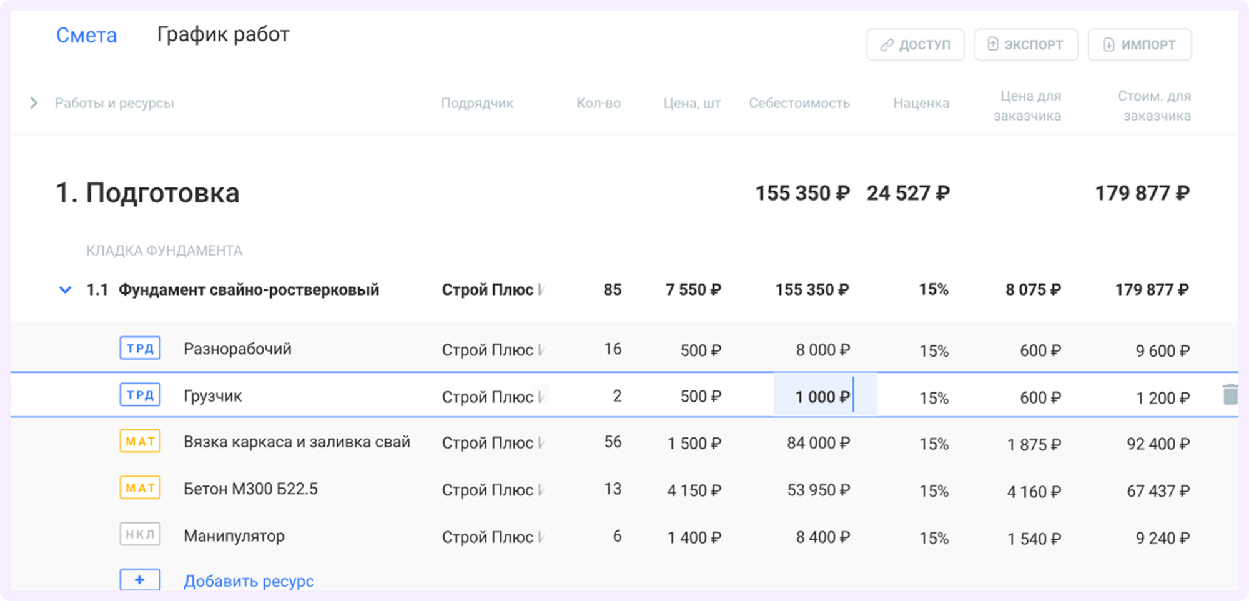Click contractor Строй Плюс in Разнорабочий row

493,350
